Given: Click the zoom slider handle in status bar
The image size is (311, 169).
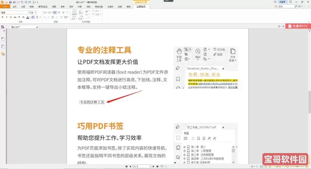Looking at the screenshot, I should [x=297, y=166].
